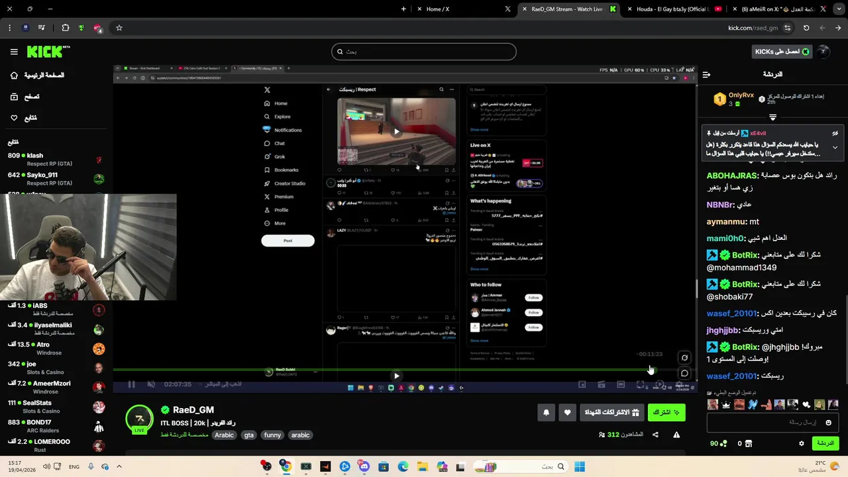Select the gta tag chip

tap(249, 435)
